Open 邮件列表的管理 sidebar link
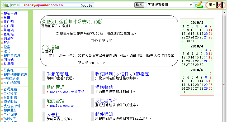 click(15, 74)
